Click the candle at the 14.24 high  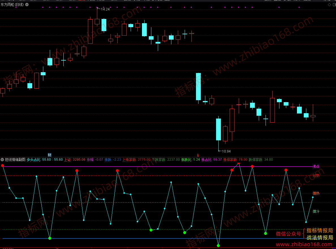tap(97, 22)
